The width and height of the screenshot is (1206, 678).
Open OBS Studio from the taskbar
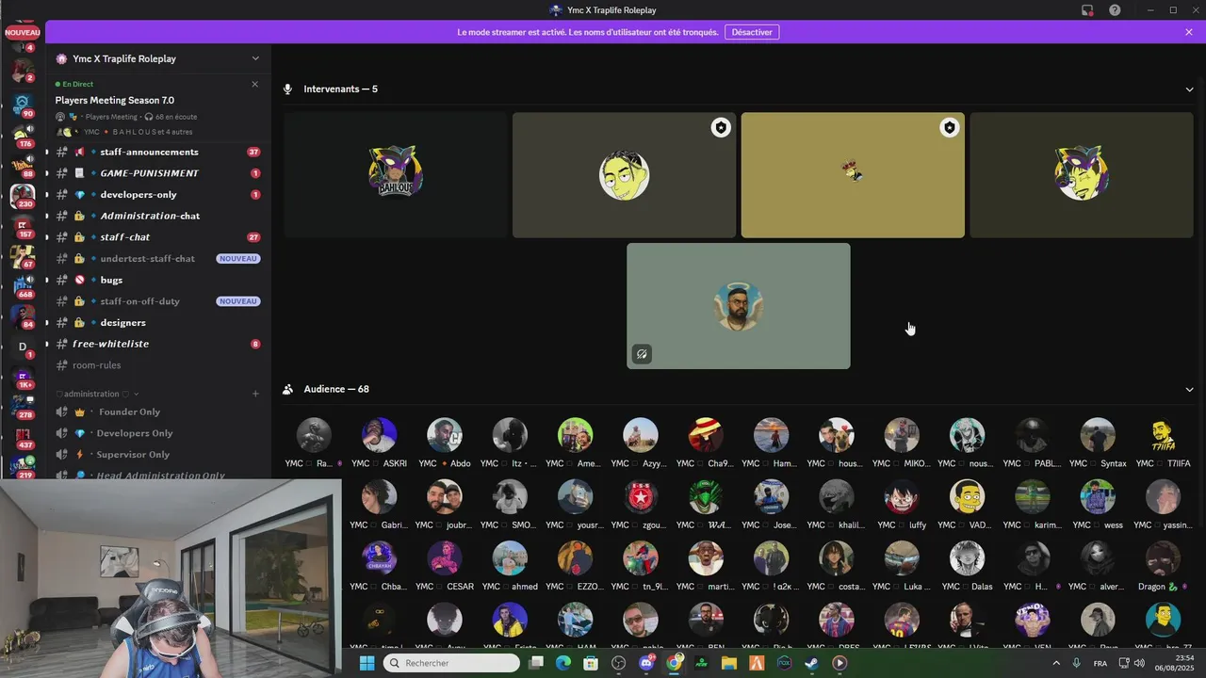618,663
